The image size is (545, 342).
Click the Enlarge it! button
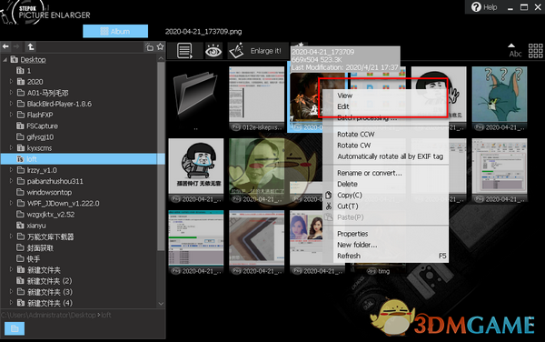pyautogui.click(x=258, y=51)
